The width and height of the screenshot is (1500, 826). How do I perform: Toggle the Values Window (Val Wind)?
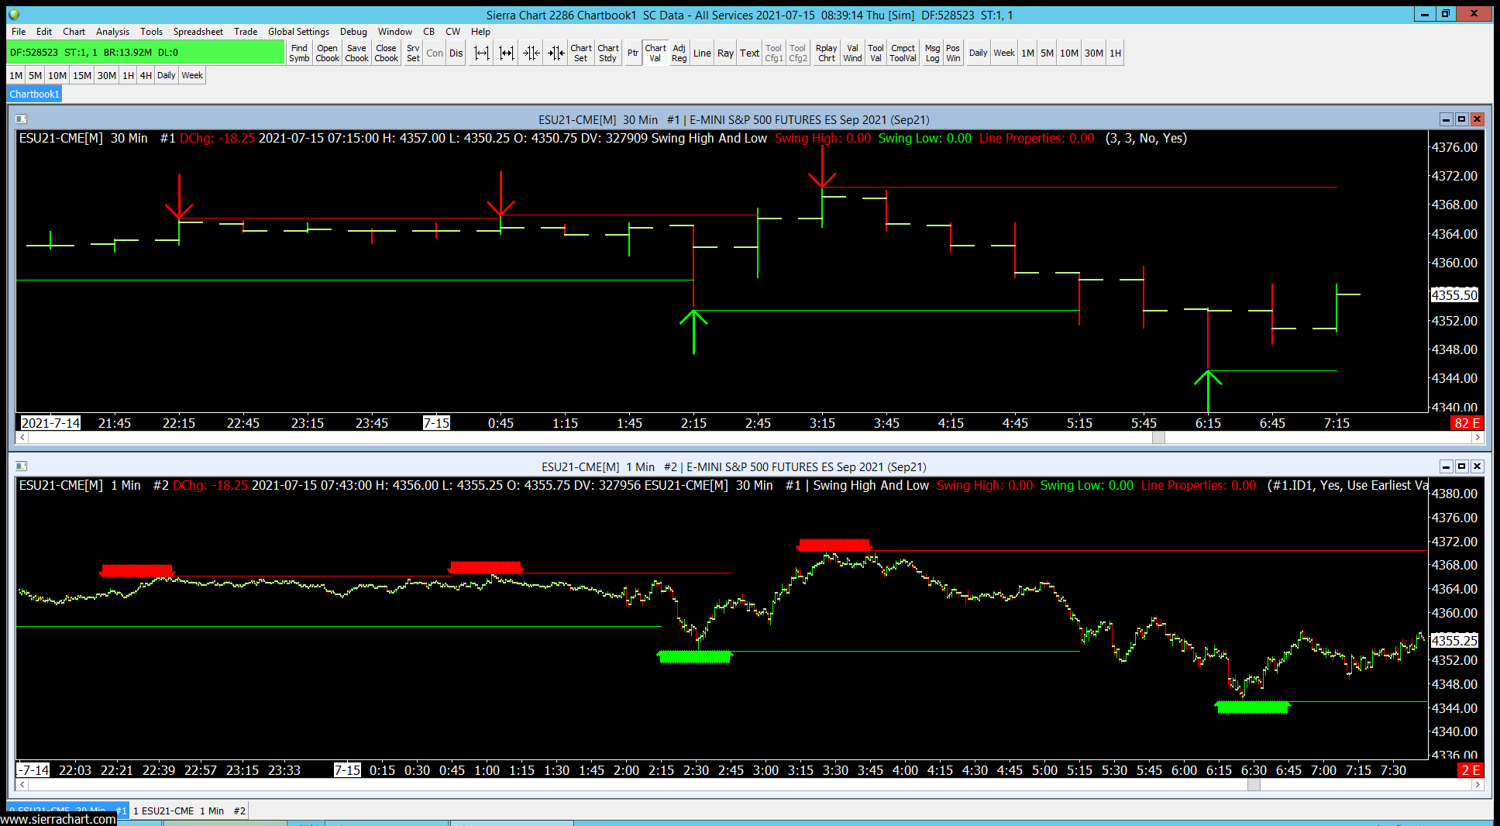tap(852, 53)
